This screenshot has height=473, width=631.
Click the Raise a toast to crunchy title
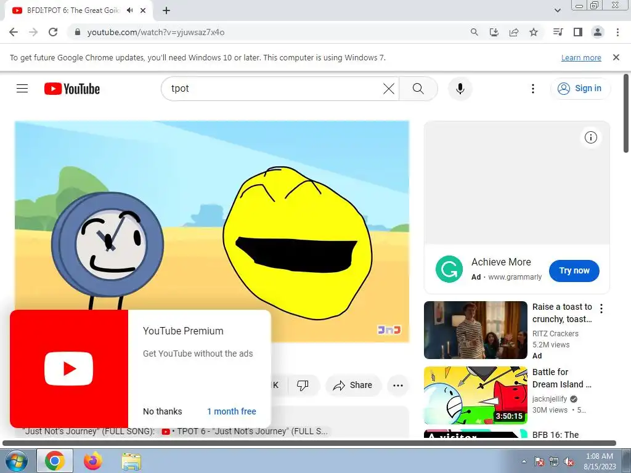tap(562, 313)
